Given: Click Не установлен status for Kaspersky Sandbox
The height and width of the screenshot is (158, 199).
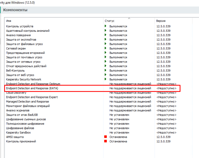Looking at the screenshot, I should [119, 133].
